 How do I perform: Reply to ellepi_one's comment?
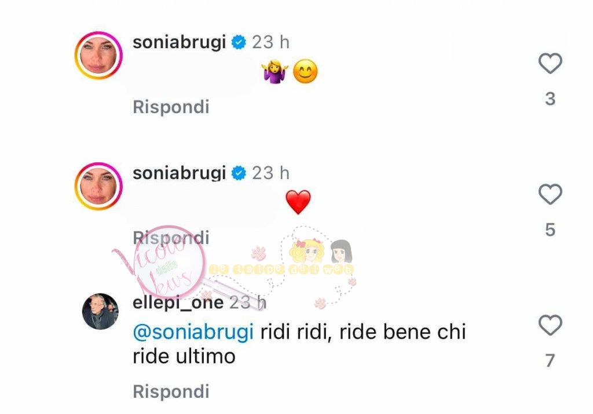click(x=171, y=391)
